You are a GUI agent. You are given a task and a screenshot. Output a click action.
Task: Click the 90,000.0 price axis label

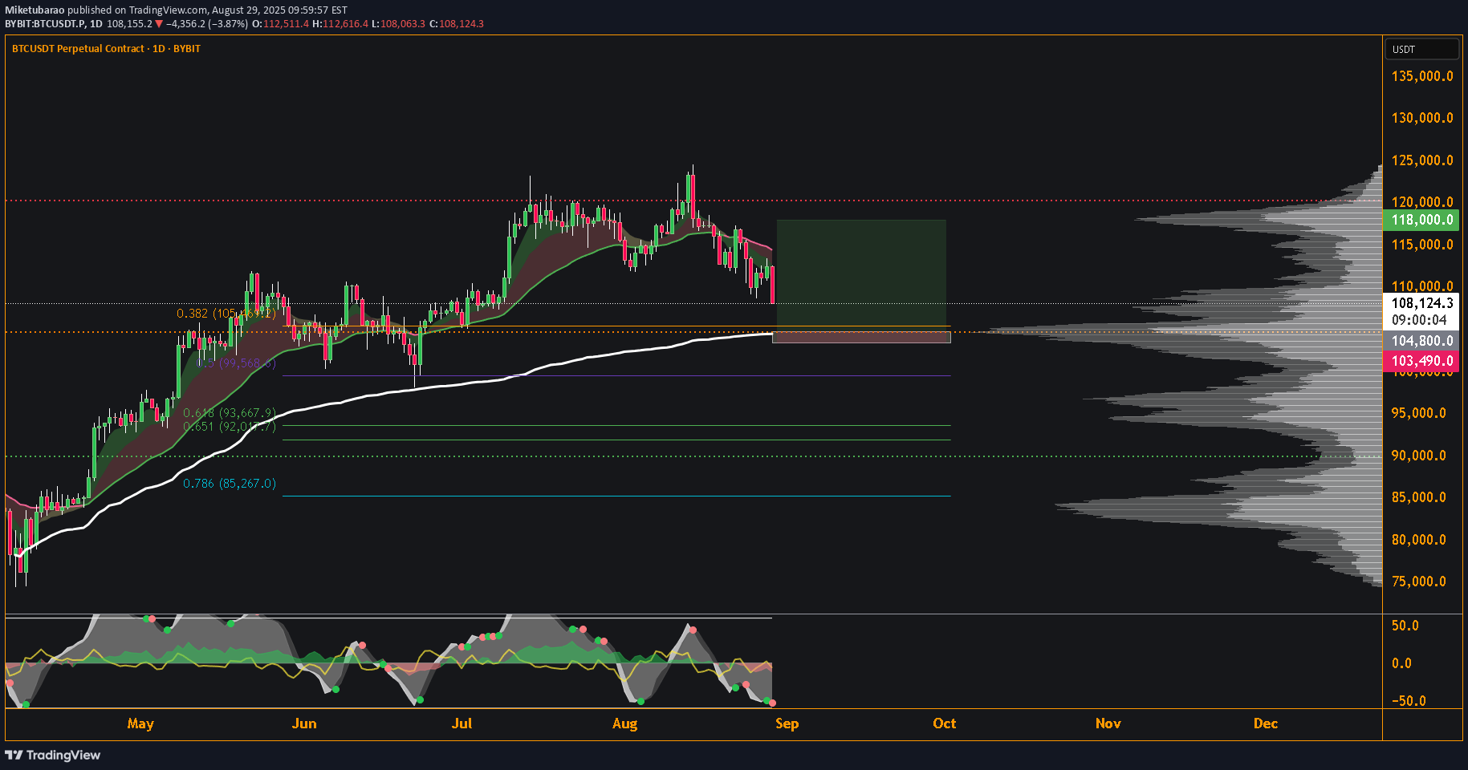tap(1419, 456)
